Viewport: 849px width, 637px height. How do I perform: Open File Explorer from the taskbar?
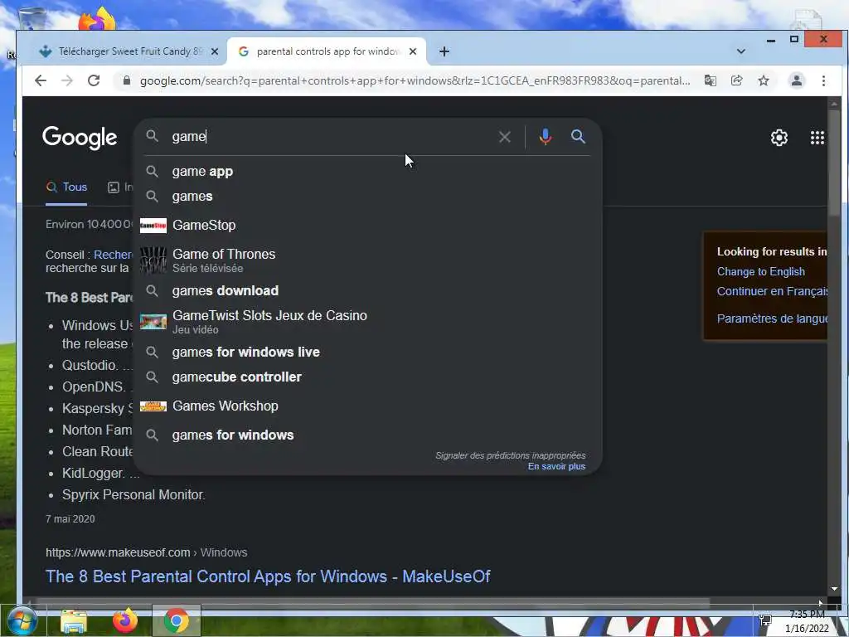(x=74, y=621)
